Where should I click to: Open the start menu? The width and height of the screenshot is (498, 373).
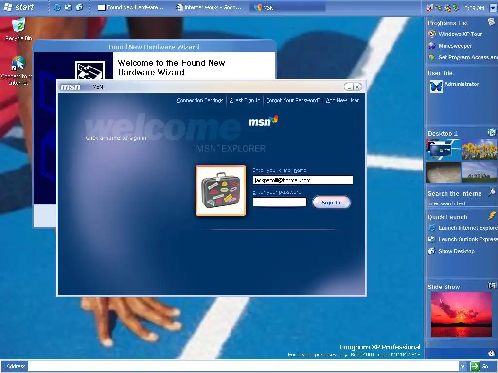tap(18, 7)
